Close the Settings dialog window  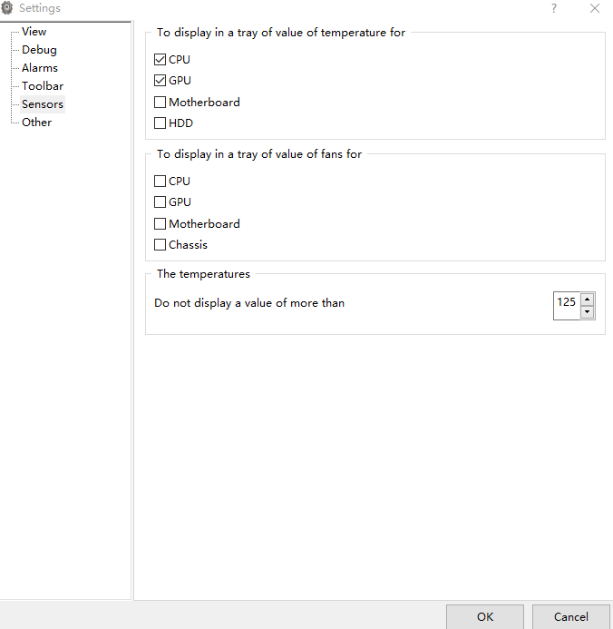[x=595, y=8]
